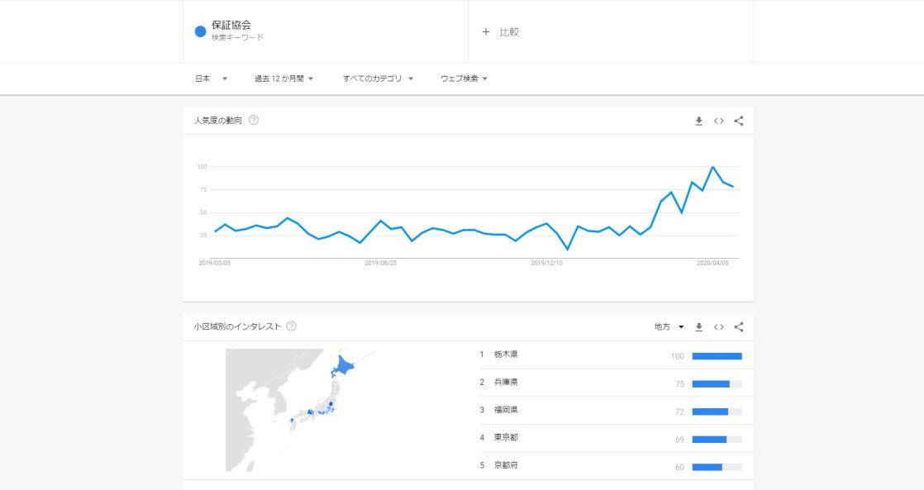924x490 pixels.
Task: Click the blue 保証協会 color dot
Action: 200,31
